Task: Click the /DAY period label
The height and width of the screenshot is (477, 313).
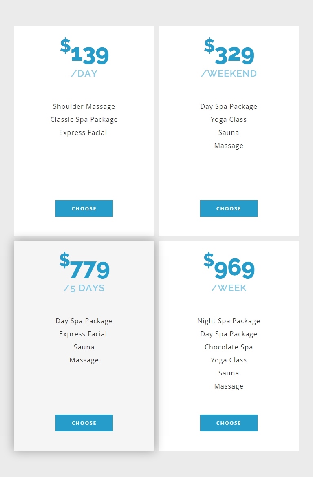Action: tap(84, 73)
